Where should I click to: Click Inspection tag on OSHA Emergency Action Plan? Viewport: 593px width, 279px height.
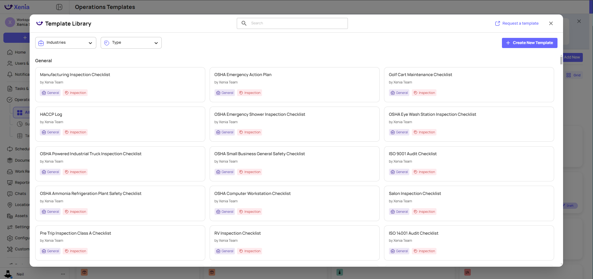pos(250,93)
